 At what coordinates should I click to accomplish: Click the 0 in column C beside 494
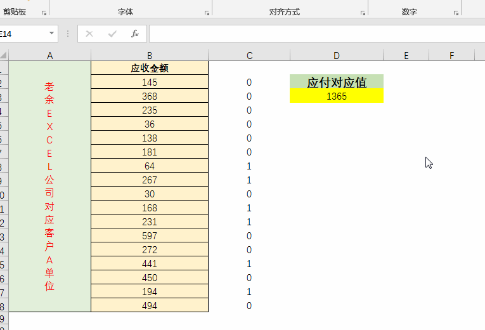249,305
